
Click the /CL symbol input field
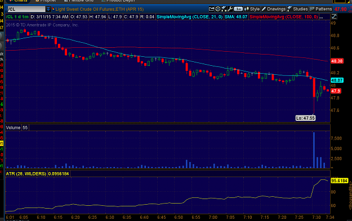[x=26, y=9]
